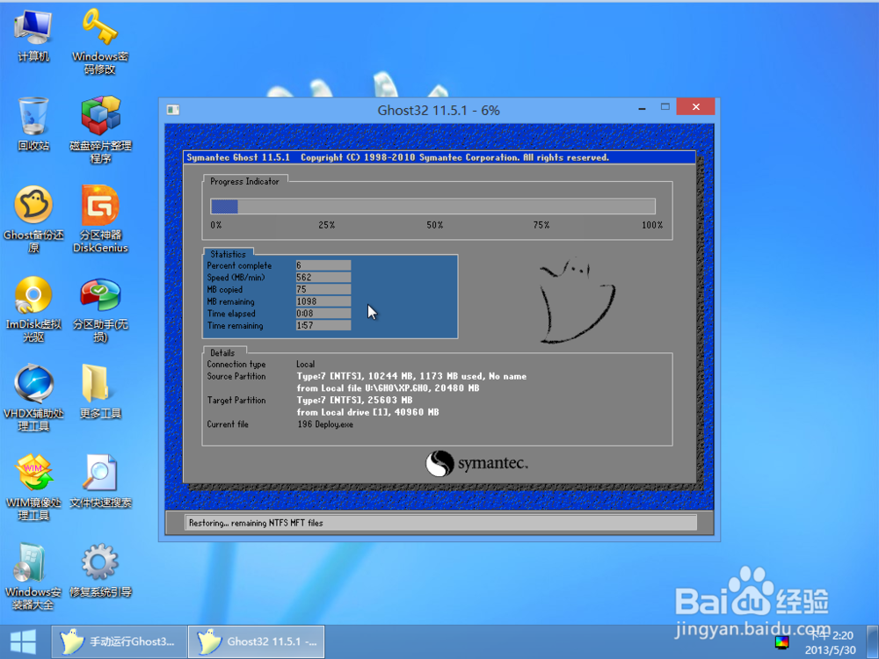Viewport: 879px width, 659px height.
Task: Click the U:\GHO\XP.GHO source file text
Action: 388,388
